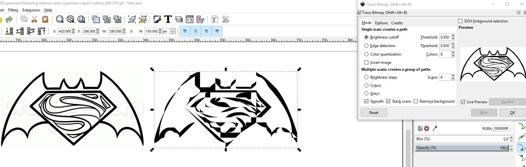The image size is (526, 167).
Task: Pick color with the eyedropper icon
Action: point(435,128)
